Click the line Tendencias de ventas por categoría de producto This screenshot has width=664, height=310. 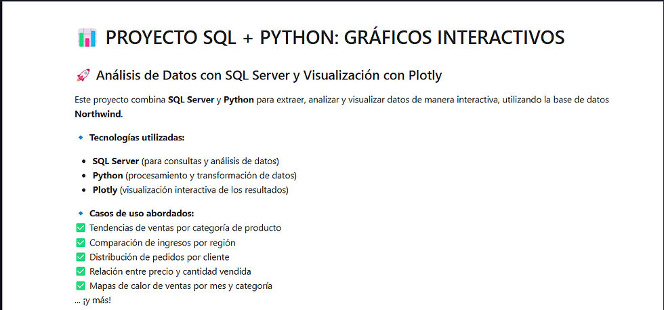(185, 228)
